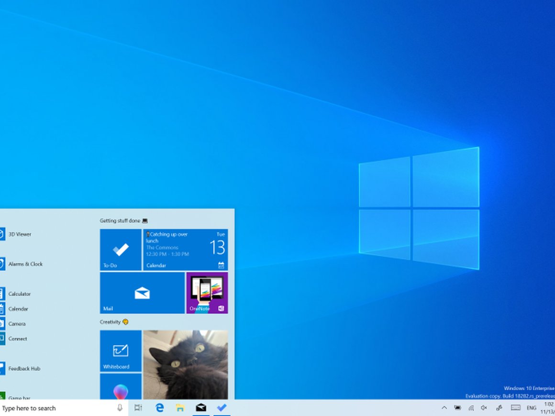The image size is (555, 416).
Task: Open Calculator from the Start menu list
Action: coord(20,294)
